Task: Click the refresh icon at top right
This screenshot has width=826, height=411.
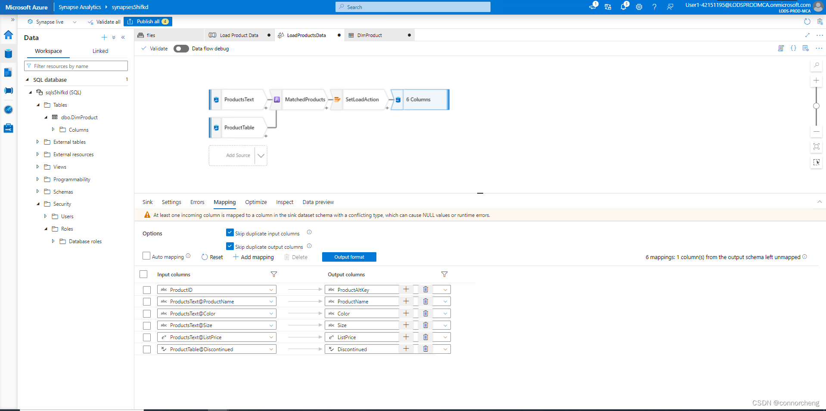Action: pyautogui.click(x=807, y=22)
